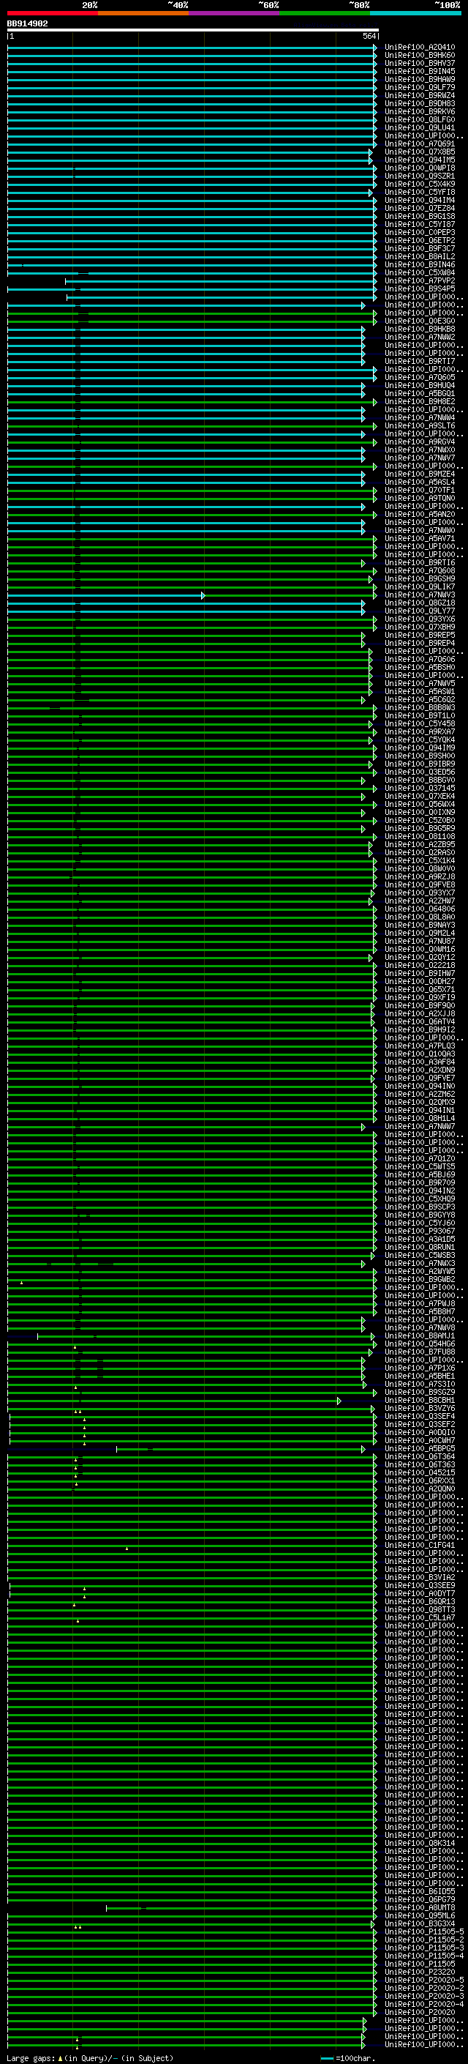Select UniRef100_B9G1S8 in results
The width and height of the screenshot is (468, 2064).
[420, 216]
